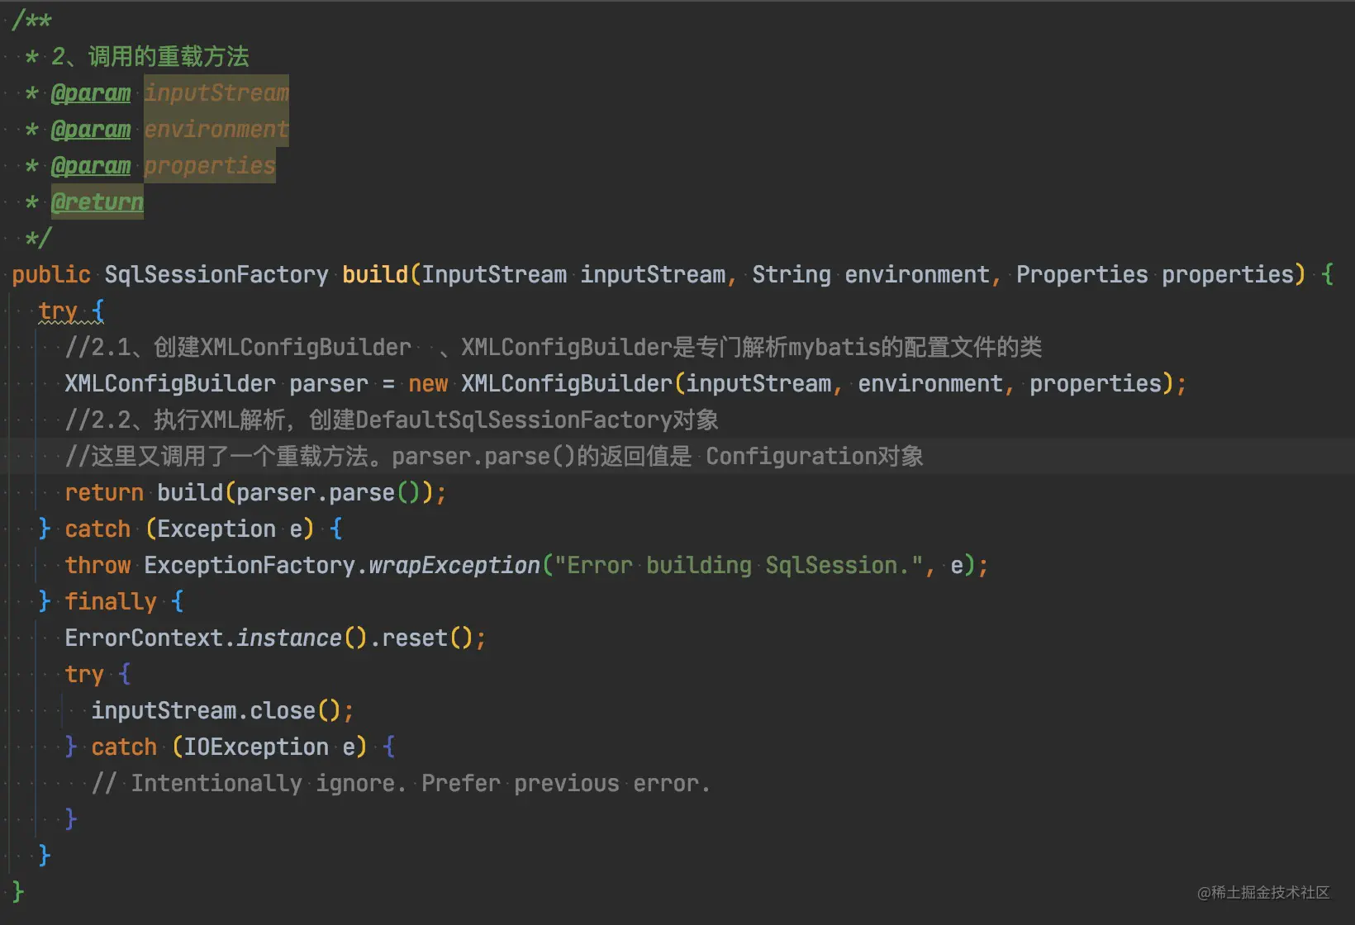Click the '@param' tag before environment
Image resolution: width=1355 pixels, height=925 pixels.
pyautogui.click(x=91, y=130)
